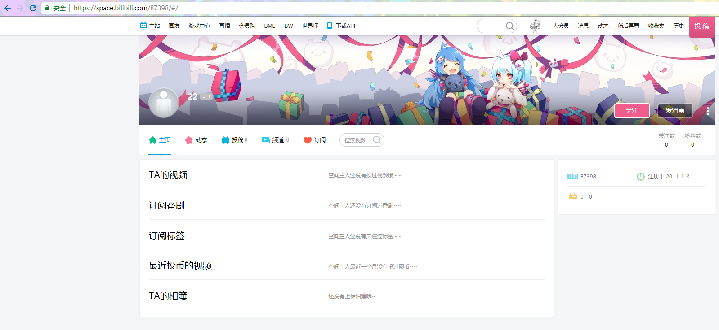
Task: Reload the page with the refresh icon
Action: coord(32,8)
